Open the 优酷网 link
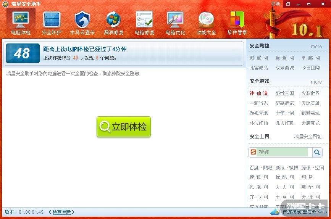This screenshot has height=219, width=331. tap(284, 177)
